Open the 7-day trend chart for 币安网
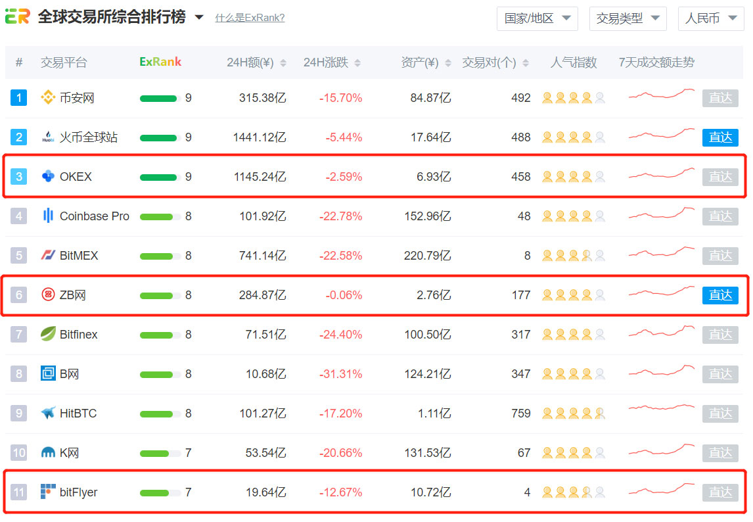 pyautogui.click(x=661, y=94)
